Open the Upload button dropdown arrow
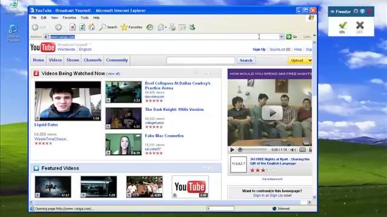 (310, 60)
